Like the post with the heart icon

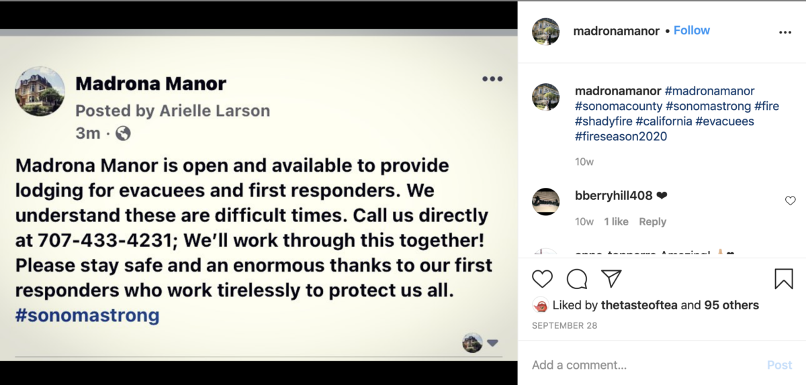[542, 278]
